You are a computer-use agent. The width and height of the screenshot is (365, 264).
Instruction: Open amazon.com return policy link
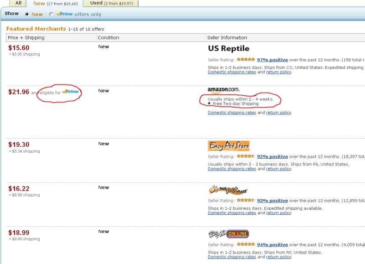click(x=279, y=113)
